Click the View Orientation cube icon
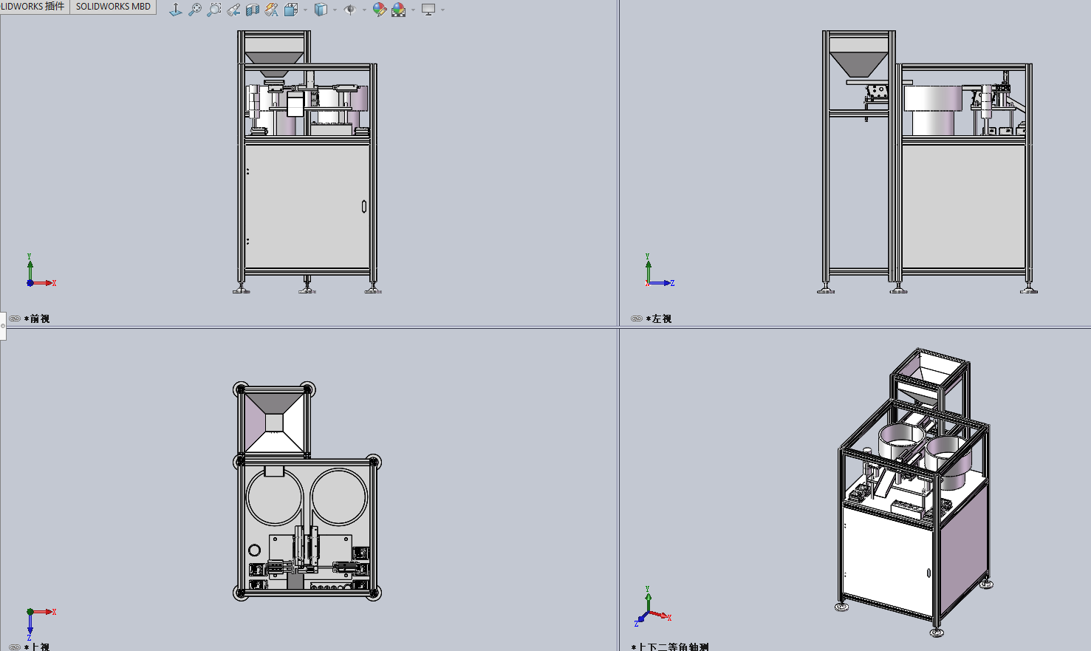Viewport: 1091px width, 651px height. [x=291, y=10]
